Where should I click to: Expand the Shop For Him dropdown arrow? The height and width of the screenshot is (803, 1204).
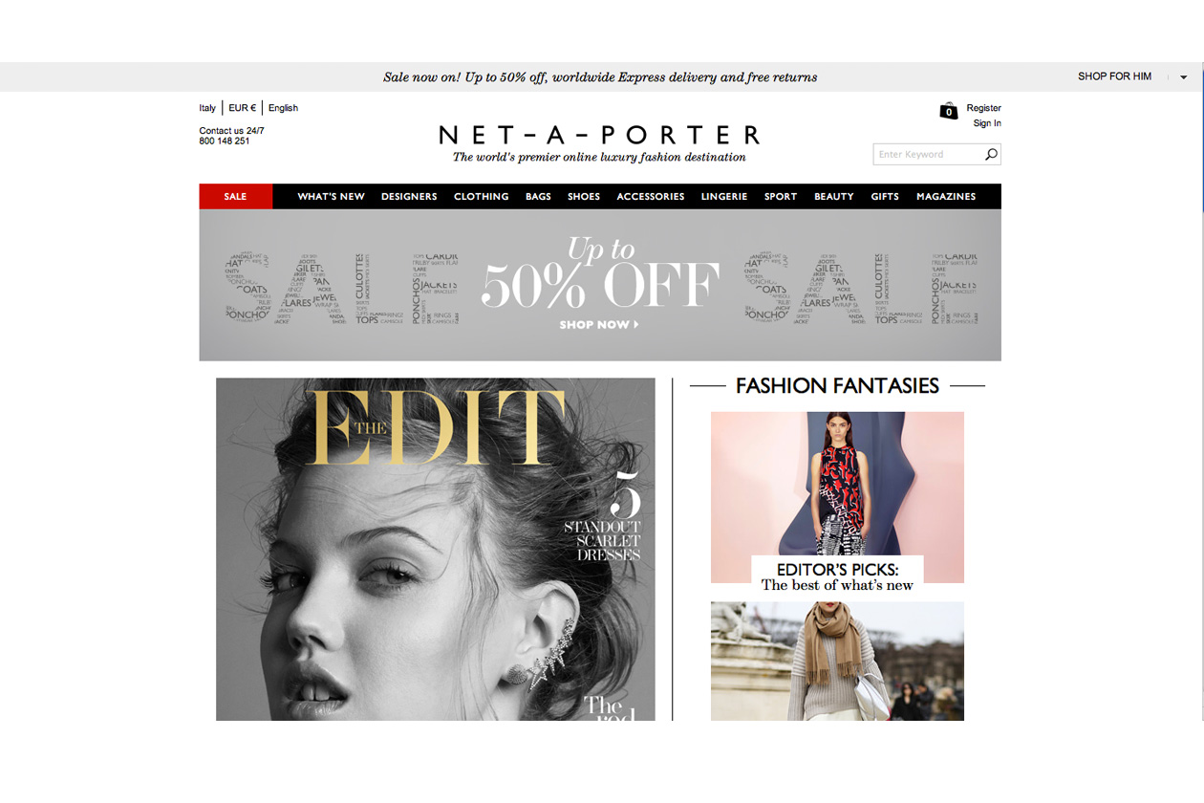click(1184, 77)
